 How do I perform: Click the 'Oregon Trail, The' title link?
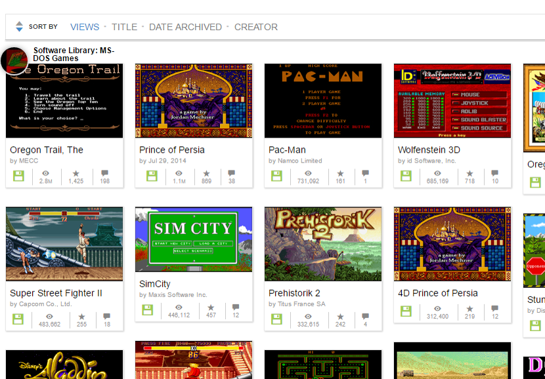(47, 150)
